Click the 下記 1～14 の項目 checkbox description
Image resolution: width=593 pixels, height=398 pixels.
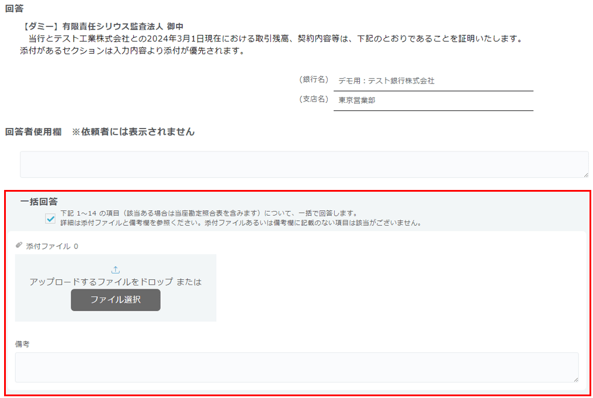click(x=209, y=213)
